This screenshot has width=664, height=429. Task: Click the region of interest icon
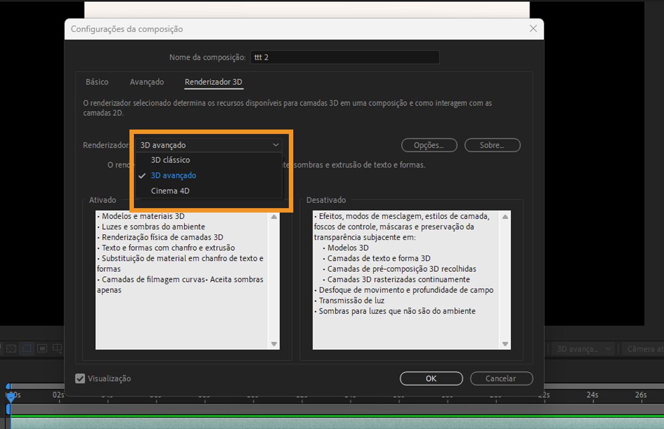(x=41, y=348)
